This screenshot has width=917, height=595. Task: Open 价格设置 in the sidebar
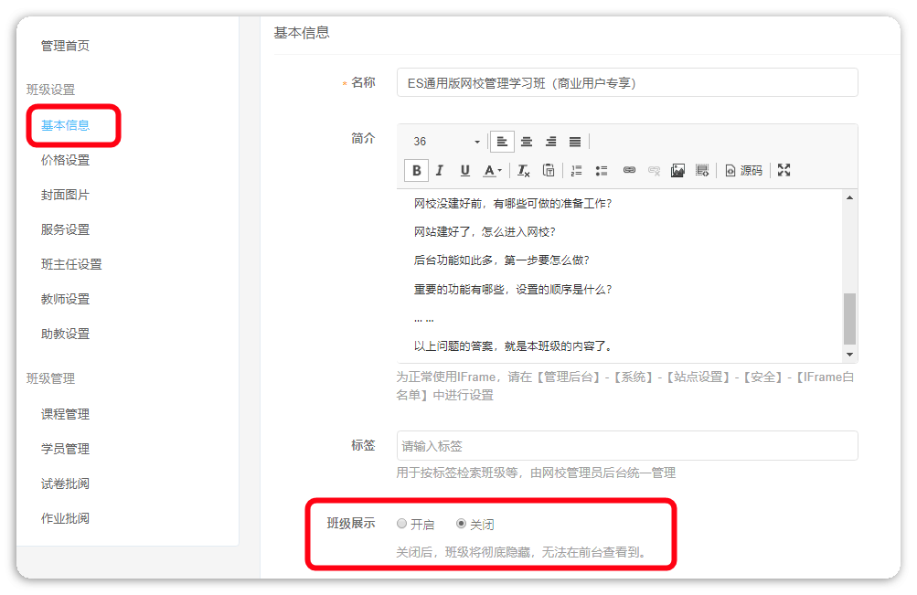pyautogui.click(x=65, y=160)
